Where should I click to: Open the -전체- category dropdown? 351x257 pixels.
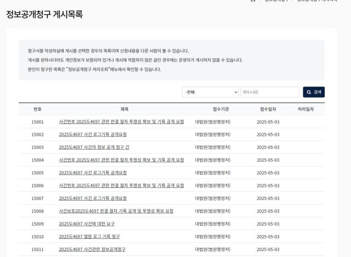click(210, 92)
